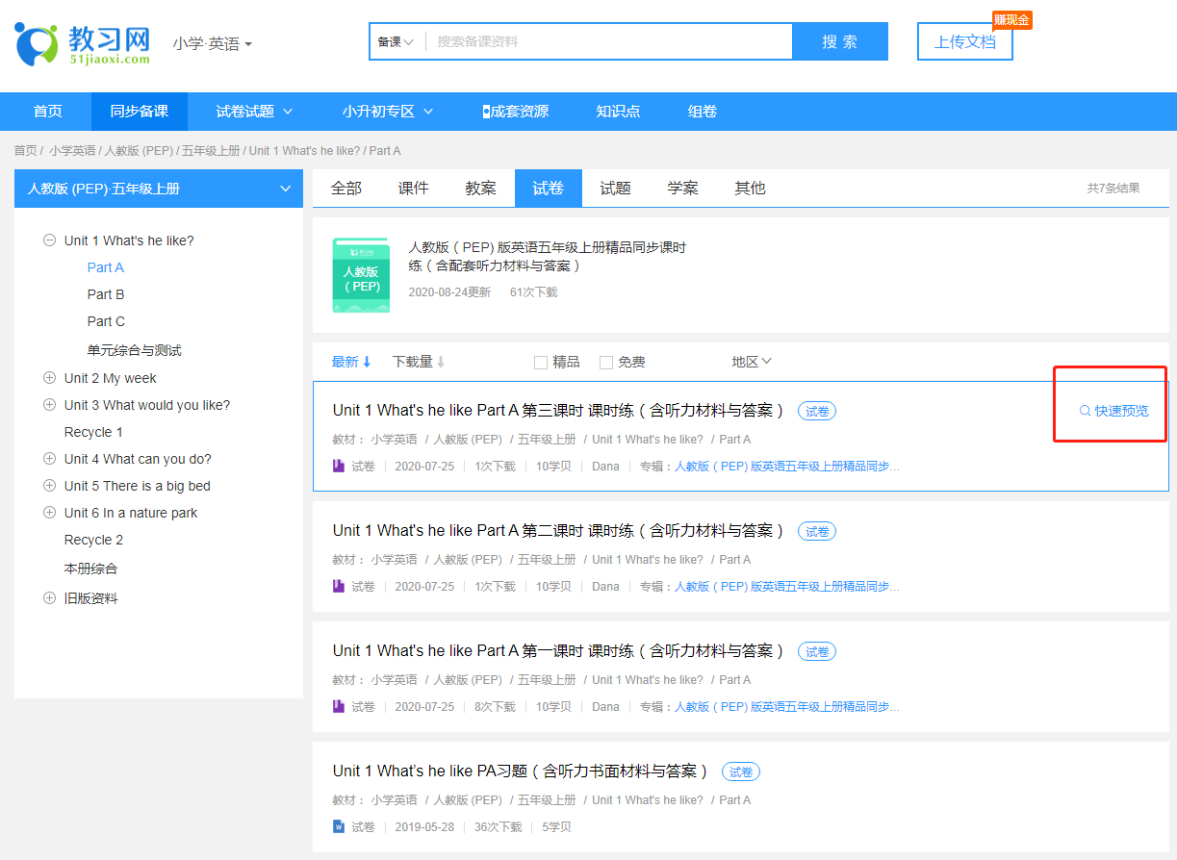The image size is (1177, 860).
Task: Click the 教习网 51jiaoxi logo
Action: (83, 43)
